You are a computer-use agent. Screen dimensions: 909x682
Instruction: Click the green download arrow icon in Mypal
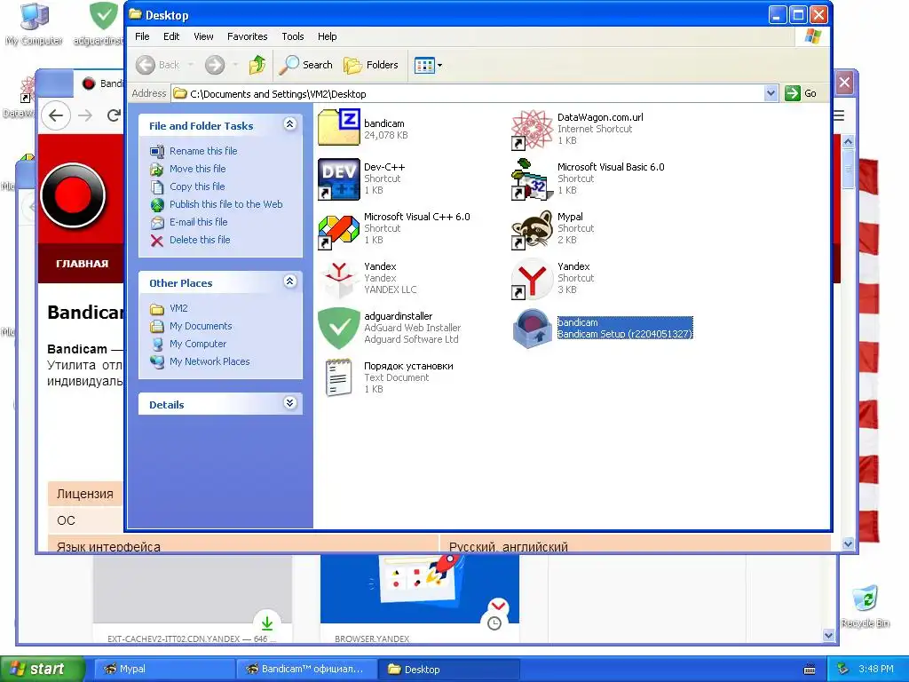(x=267, y=623)
